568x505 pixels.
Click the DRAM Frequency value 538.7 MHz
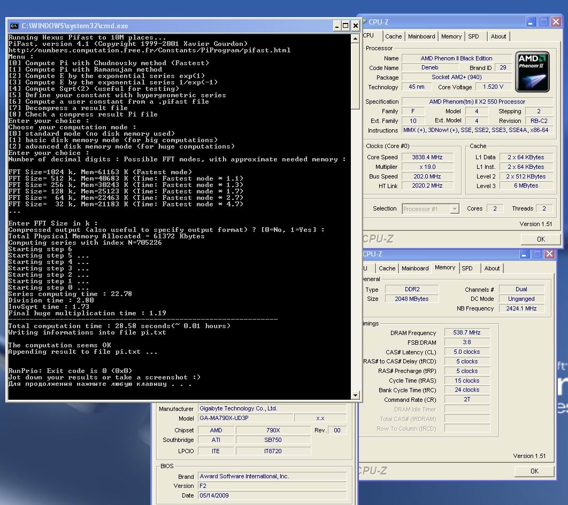(467, 332)
